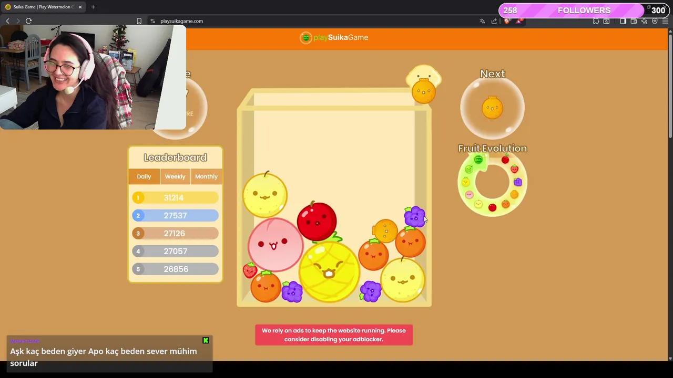
Task: Click the watermelon in the Fruit Evolution ring
Action: 478,160
